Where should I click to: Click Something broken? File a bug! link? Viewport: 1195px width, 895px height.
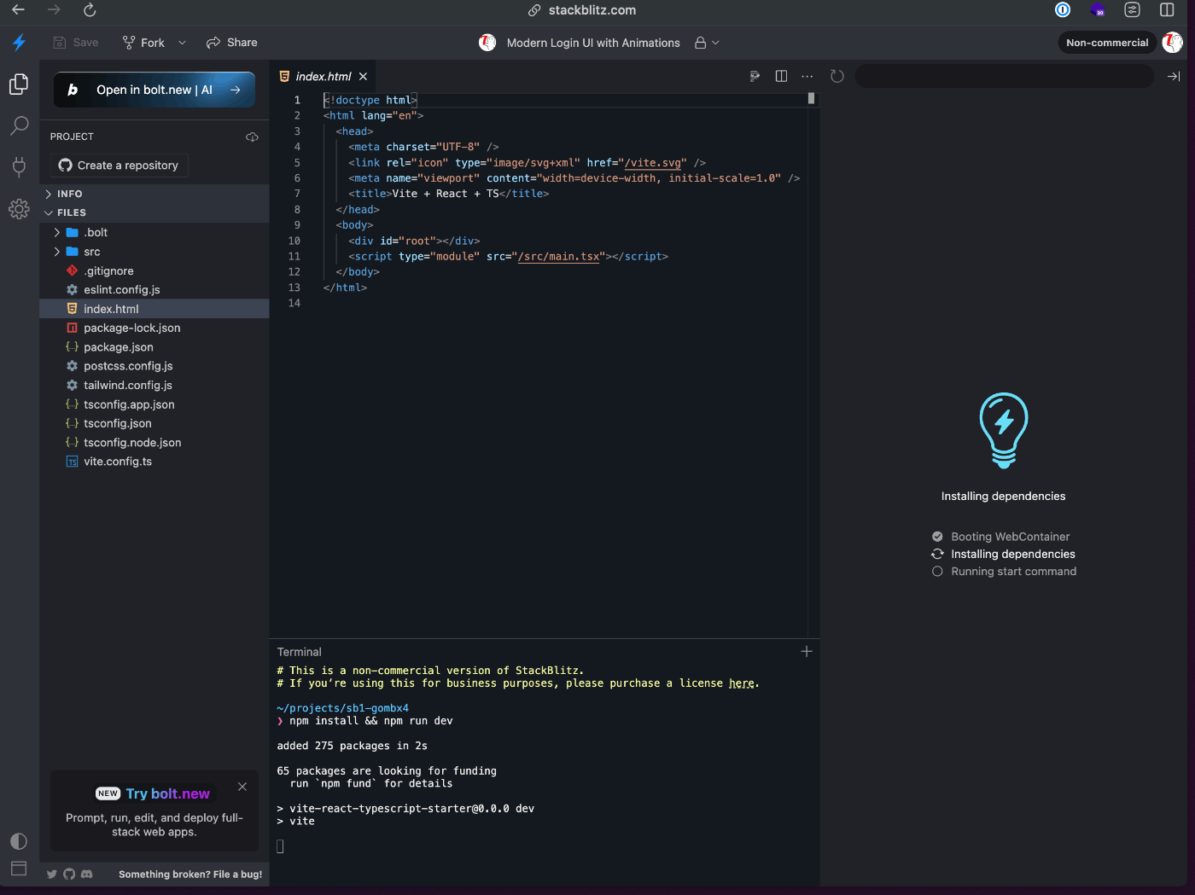pyautogui.click(x=190, y=874)
